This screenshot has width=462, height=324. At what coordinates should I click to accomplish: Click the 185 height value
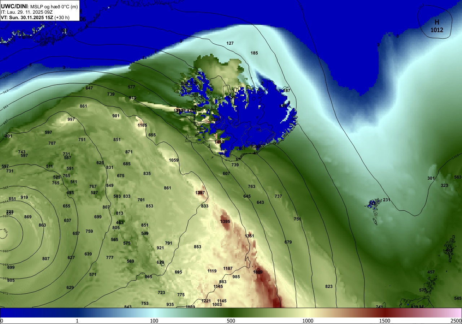coord(254,53)
